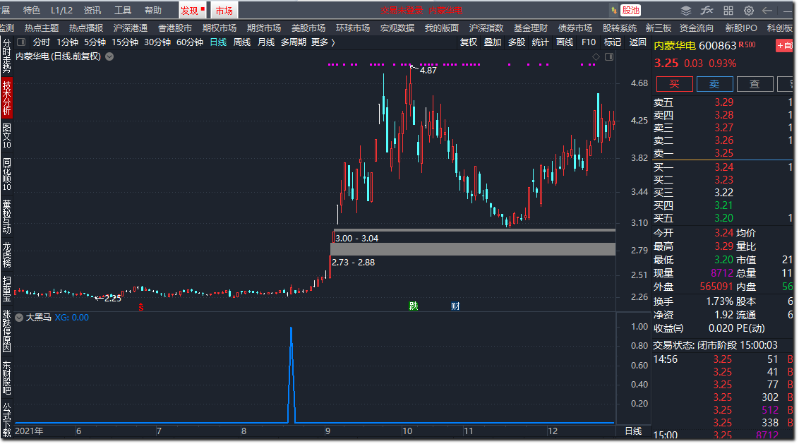This screenshot has height=444, width=799.
Task: Select the 1分钟 period
Action: click(x=67, y=42)
